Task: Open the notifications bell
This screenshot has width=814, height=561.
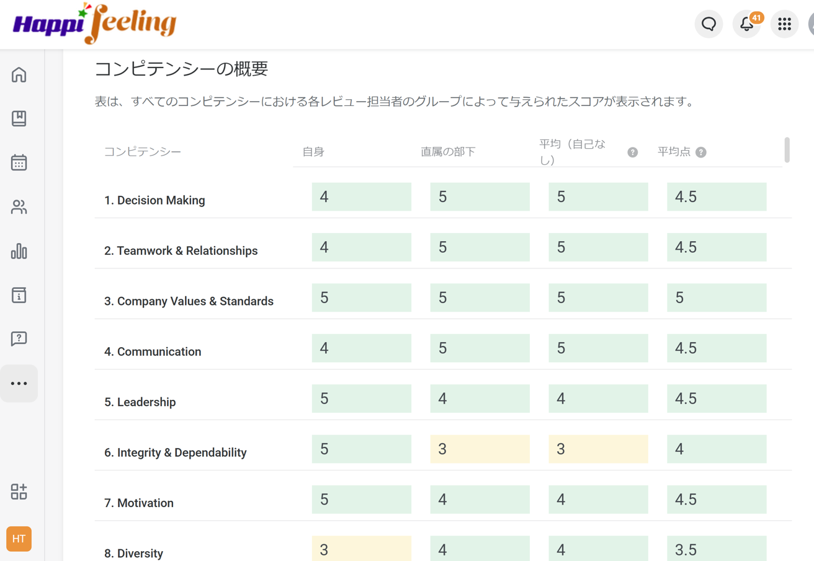Action: [x=746, y=24]
